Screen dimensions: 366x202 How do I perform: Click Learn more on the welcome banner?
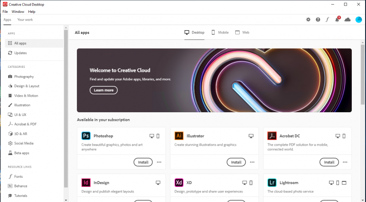point(104,90)
